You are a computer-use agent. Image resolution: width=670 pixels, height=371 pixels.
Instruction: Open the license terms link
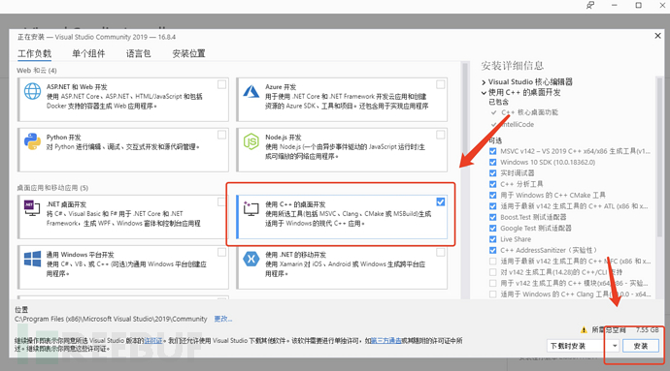tap(153, 340)
